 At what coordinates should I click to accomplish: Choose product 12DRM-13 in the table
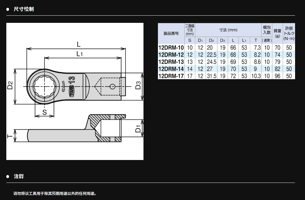tap(171, 62)
